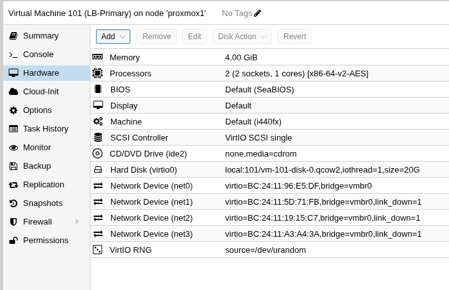This screenshot has width=449, height=290.
Task: Click the Processors chip icon
Action: point(97,73)
